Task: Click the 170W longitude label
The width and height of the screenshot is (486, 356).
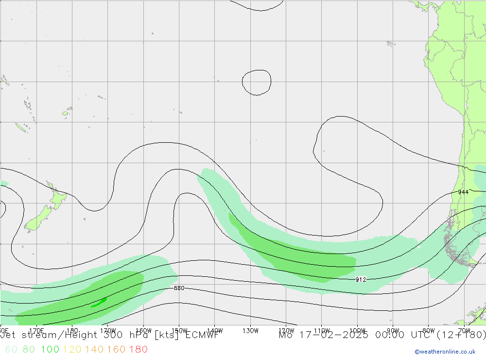Action: (x=108, y=331)
